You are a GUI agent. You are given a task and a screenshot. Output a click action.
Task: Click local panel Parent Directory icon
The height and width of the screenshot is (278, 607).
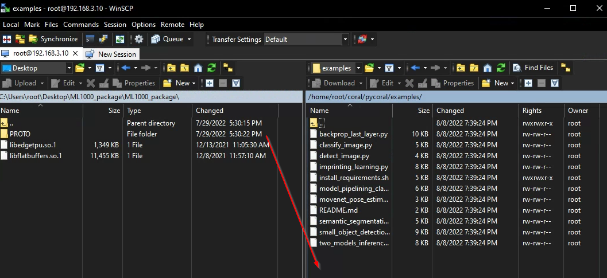172,68
